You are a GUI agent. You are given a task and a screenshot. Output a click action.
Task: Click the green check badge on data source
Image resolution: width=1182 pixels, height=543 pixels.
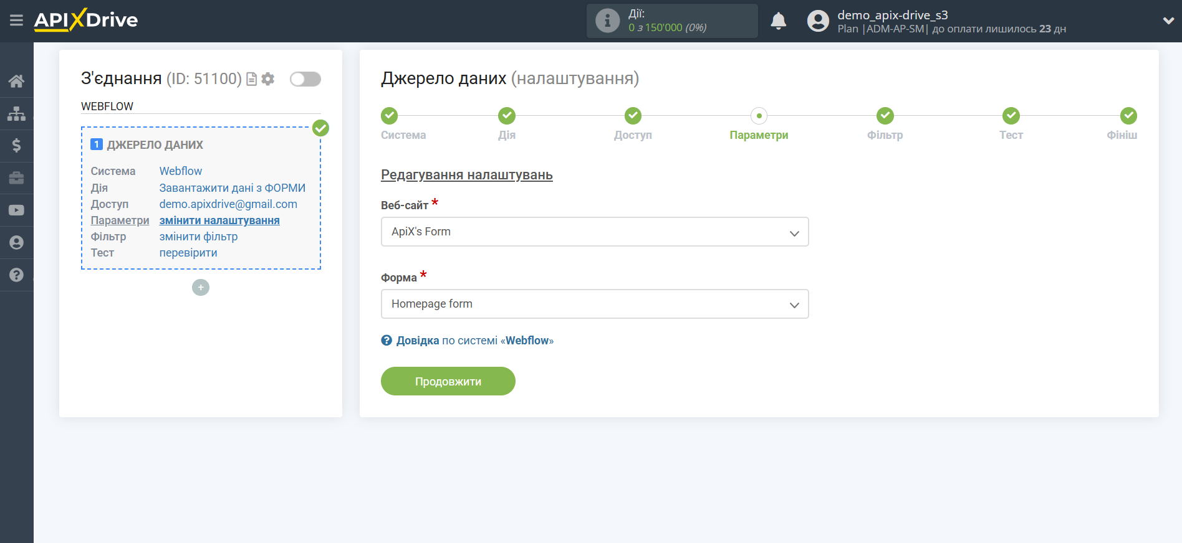[x=320, y=128]
